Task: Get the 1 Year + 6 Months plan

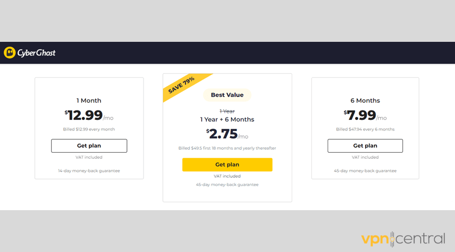Action: [227, 165]
